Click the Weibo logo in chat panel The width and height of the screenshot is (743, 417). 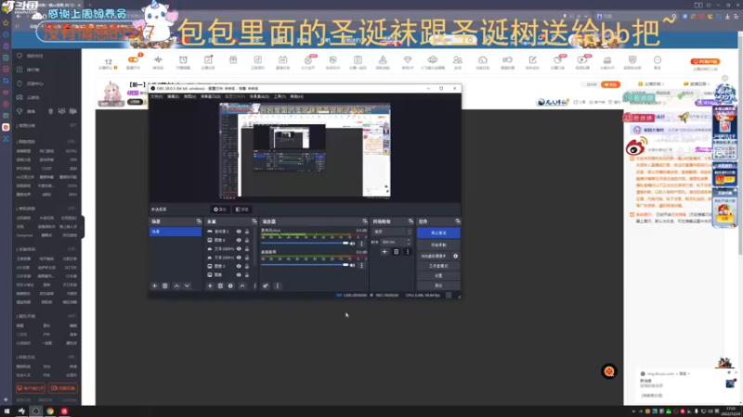click(636, 146)
